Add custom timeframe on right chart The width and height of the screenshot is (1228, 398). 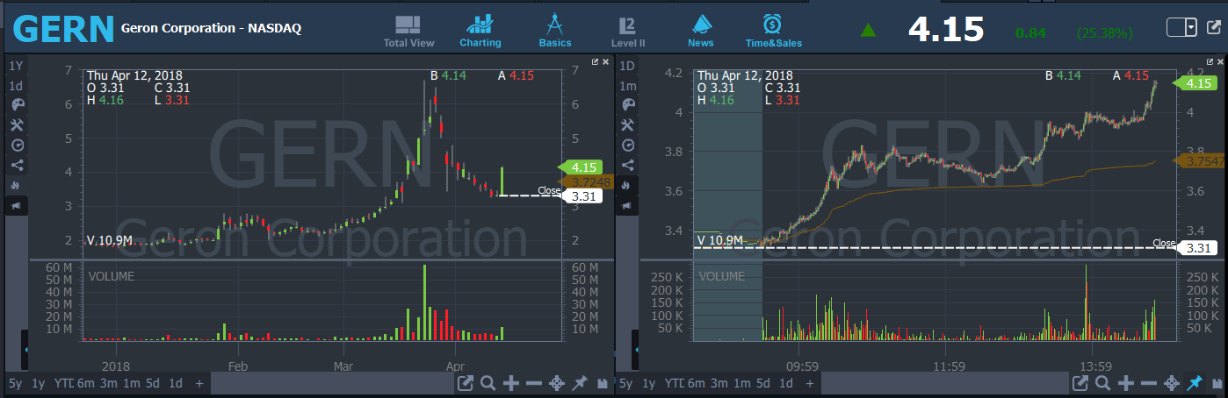coord(811,383)
